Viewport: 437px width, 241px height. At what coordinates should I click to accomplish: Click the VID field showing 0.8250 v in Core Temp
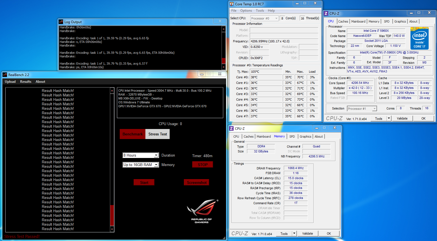(x=260, y=47)
